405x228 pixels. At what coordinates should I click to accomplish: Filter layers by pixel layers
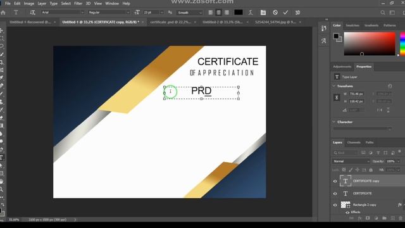pyautogui.click(x=363, y=153)
